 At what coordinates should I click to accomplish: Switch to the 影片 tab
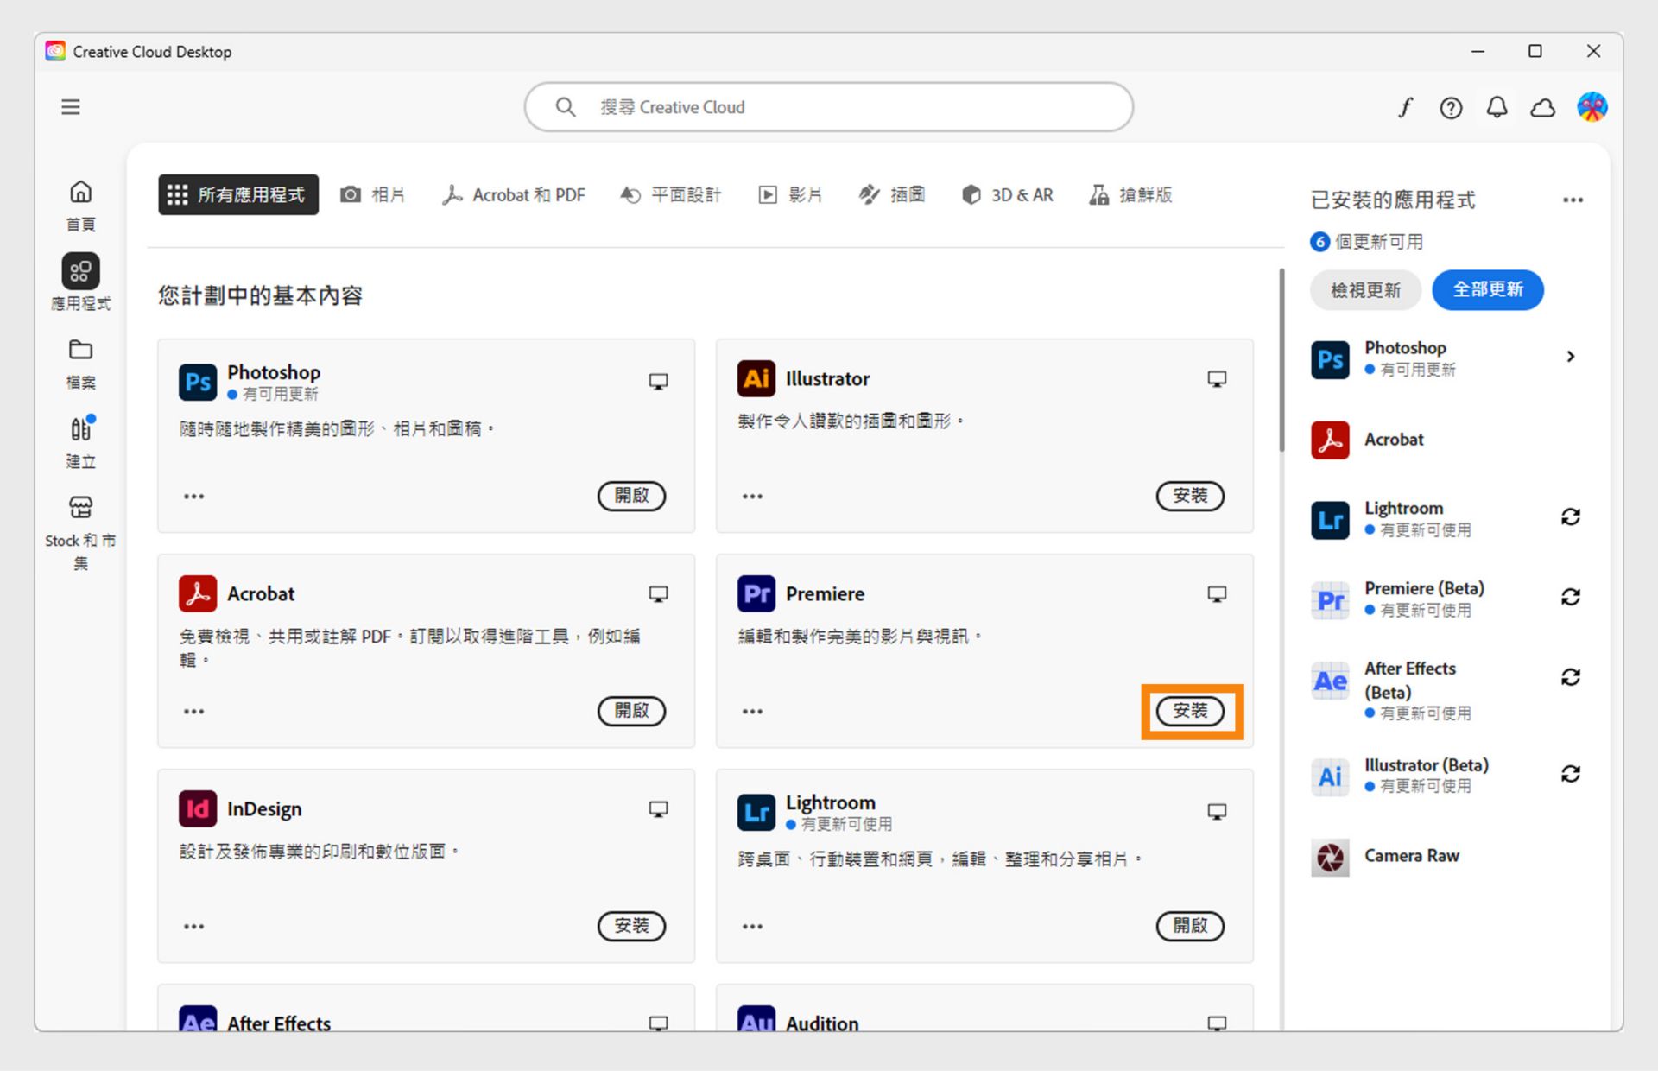pyautogui.click(x=791, y=195)
